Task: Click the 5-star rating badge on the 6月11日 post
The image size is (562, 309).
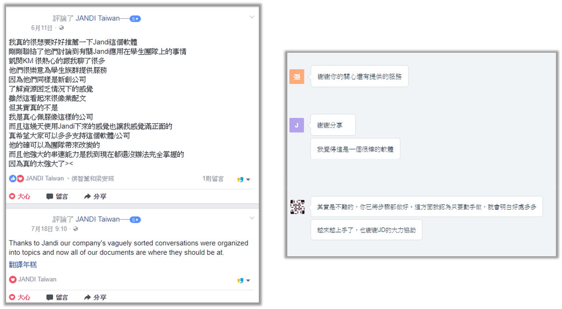Action: (x=135, y=19)
